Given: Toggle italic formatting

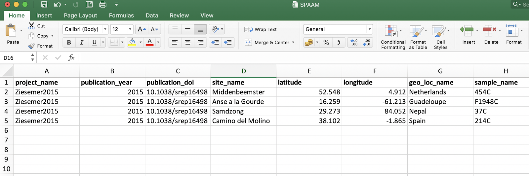Looking at the screenshot, I should [x=81, y=42].
